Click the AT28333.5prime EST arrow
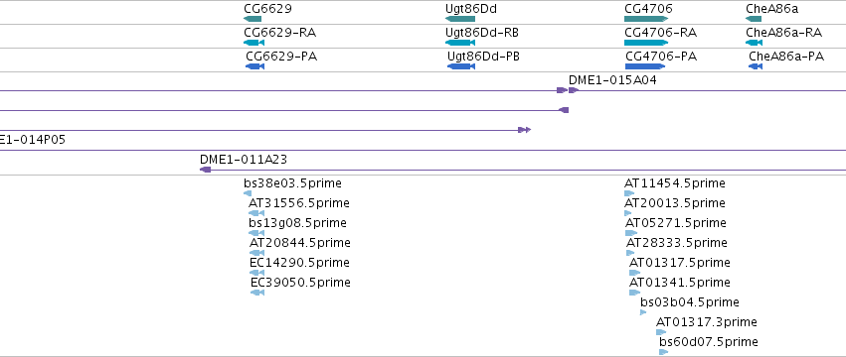 pyautogui.click(x=630, y=253)
